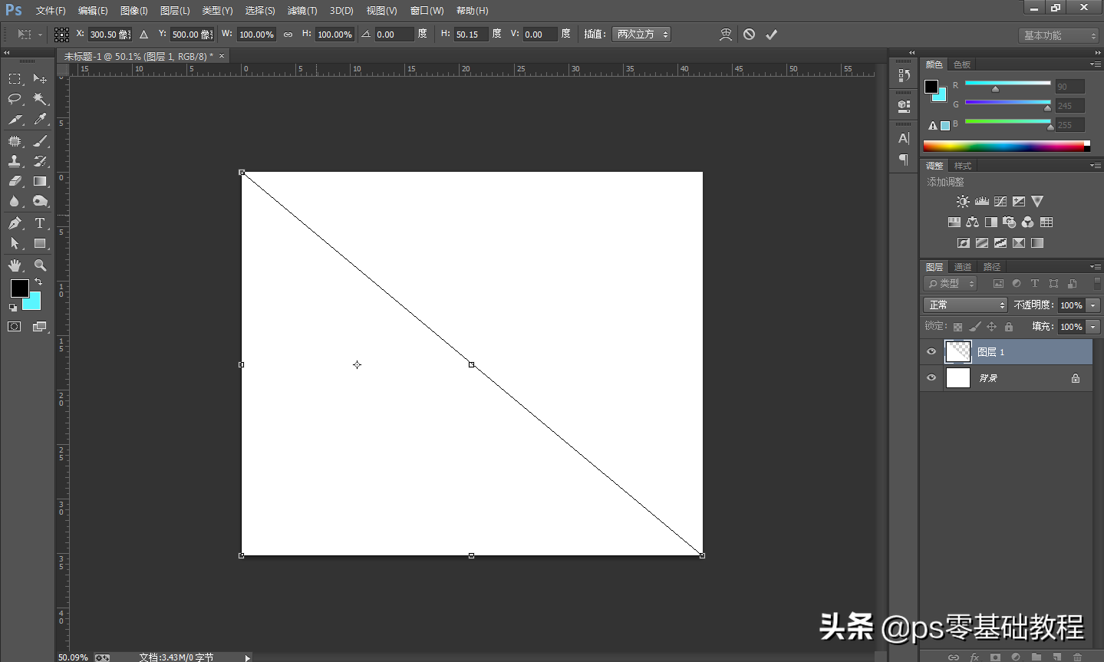Open the 滤镜 menu

(x=302, y=10)
